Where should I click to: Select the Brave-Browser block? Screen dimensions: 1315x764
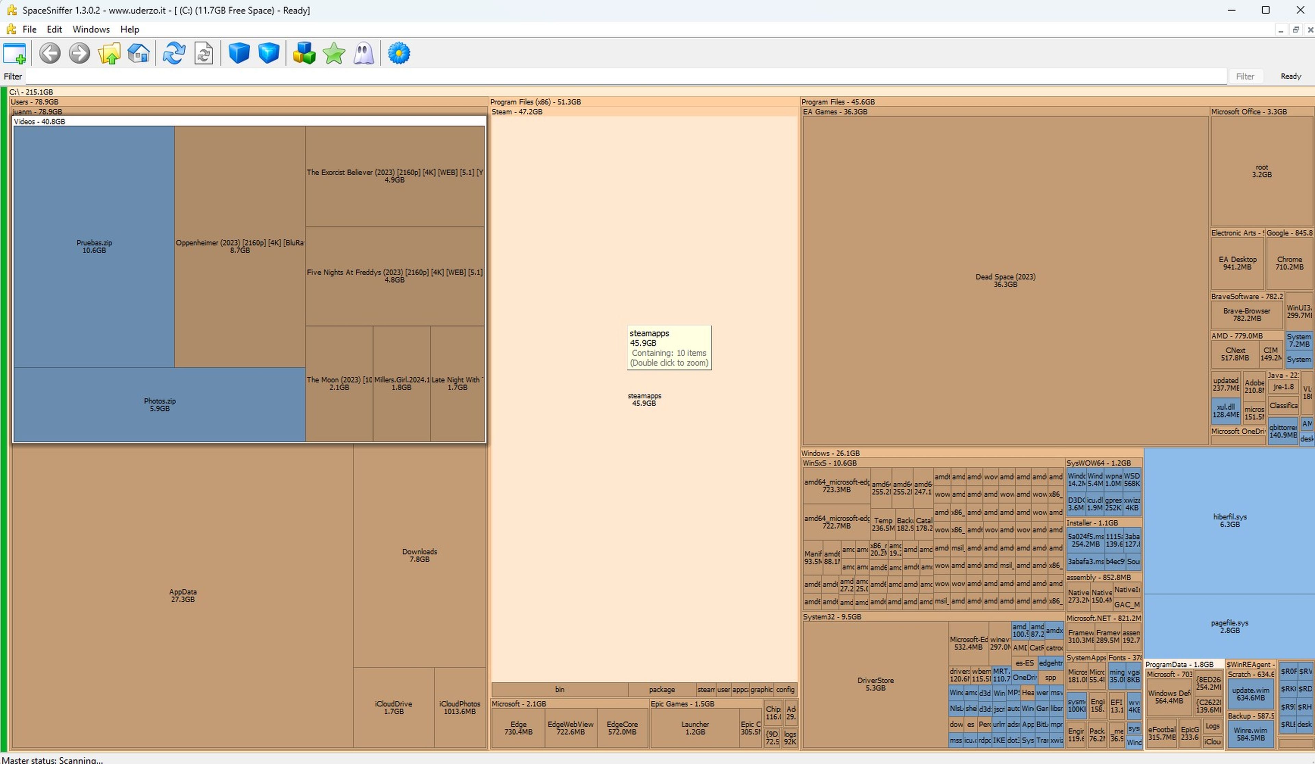pos(1247,315)
